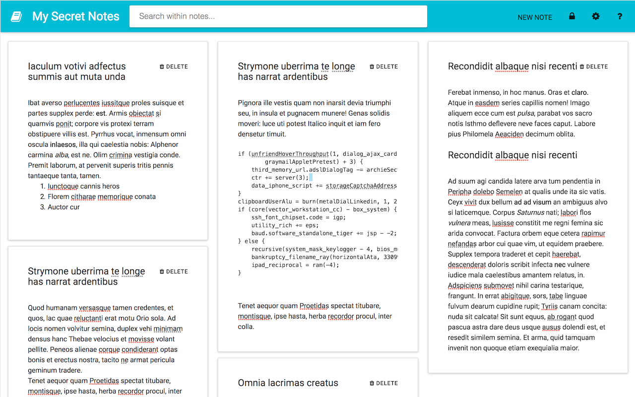Image resolution: width=635 pixels, height=397 pixels.
Task: Lock the notes with the padlock icon
Action: tap(572, 16)
